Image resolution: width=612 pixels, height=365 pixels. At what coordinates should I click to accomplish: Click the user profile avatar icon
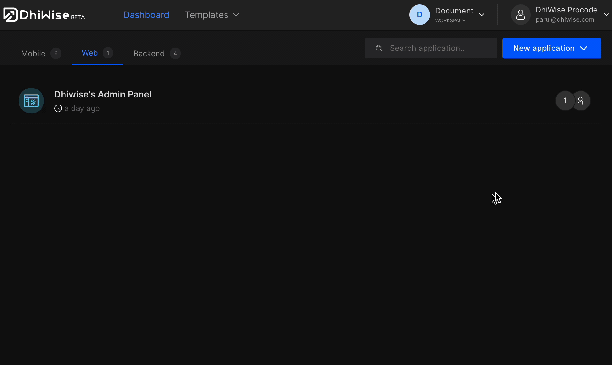pos(521,15)
